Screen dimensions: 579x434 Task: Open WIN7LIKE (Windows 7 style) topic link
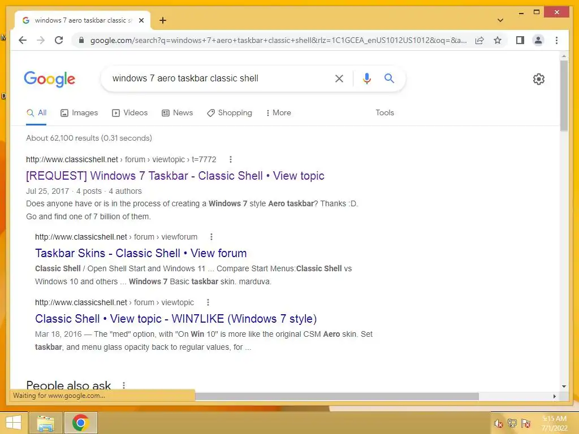(x=176, y=319)
